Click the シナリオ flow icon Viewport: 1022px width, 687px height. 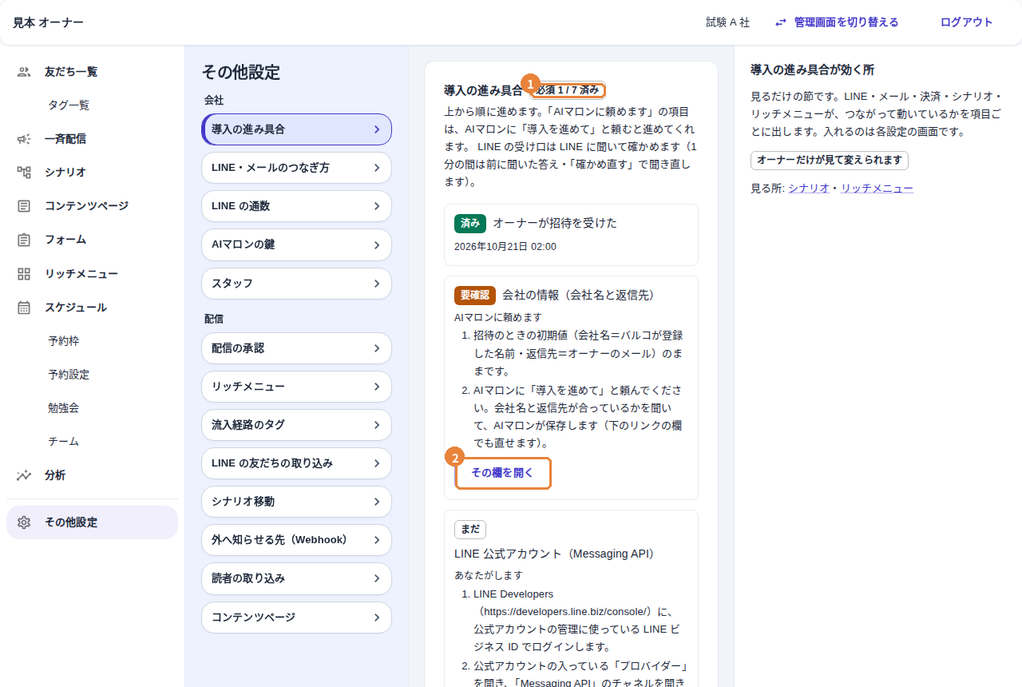(x=24, y=173)
